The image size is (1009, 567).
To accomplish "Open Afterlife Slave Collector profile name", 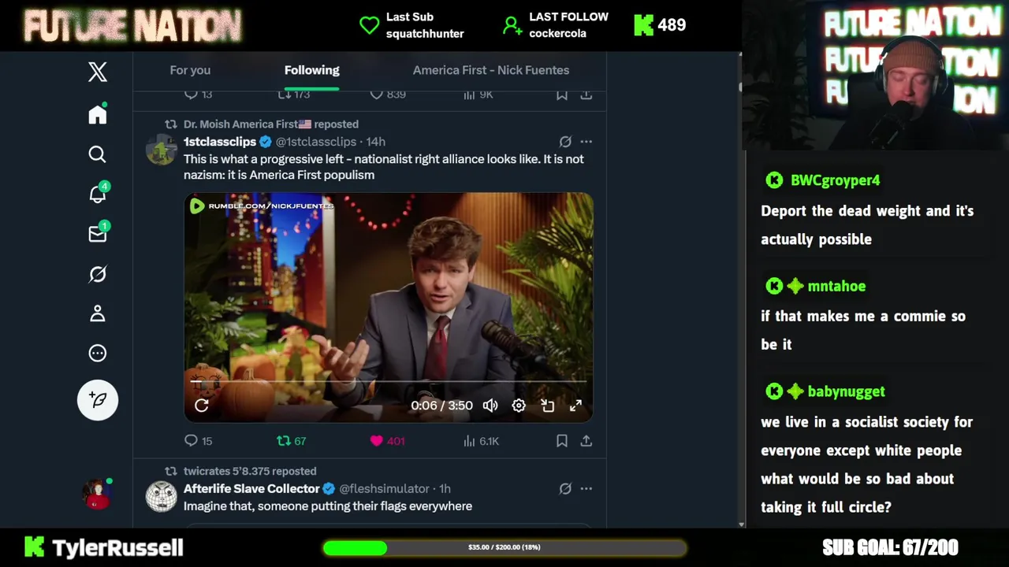I will pyautogui.click(x=251, y=489).
